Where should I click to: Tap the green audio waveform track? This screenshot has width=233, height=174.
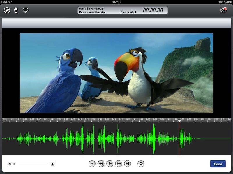pos(116,139)
